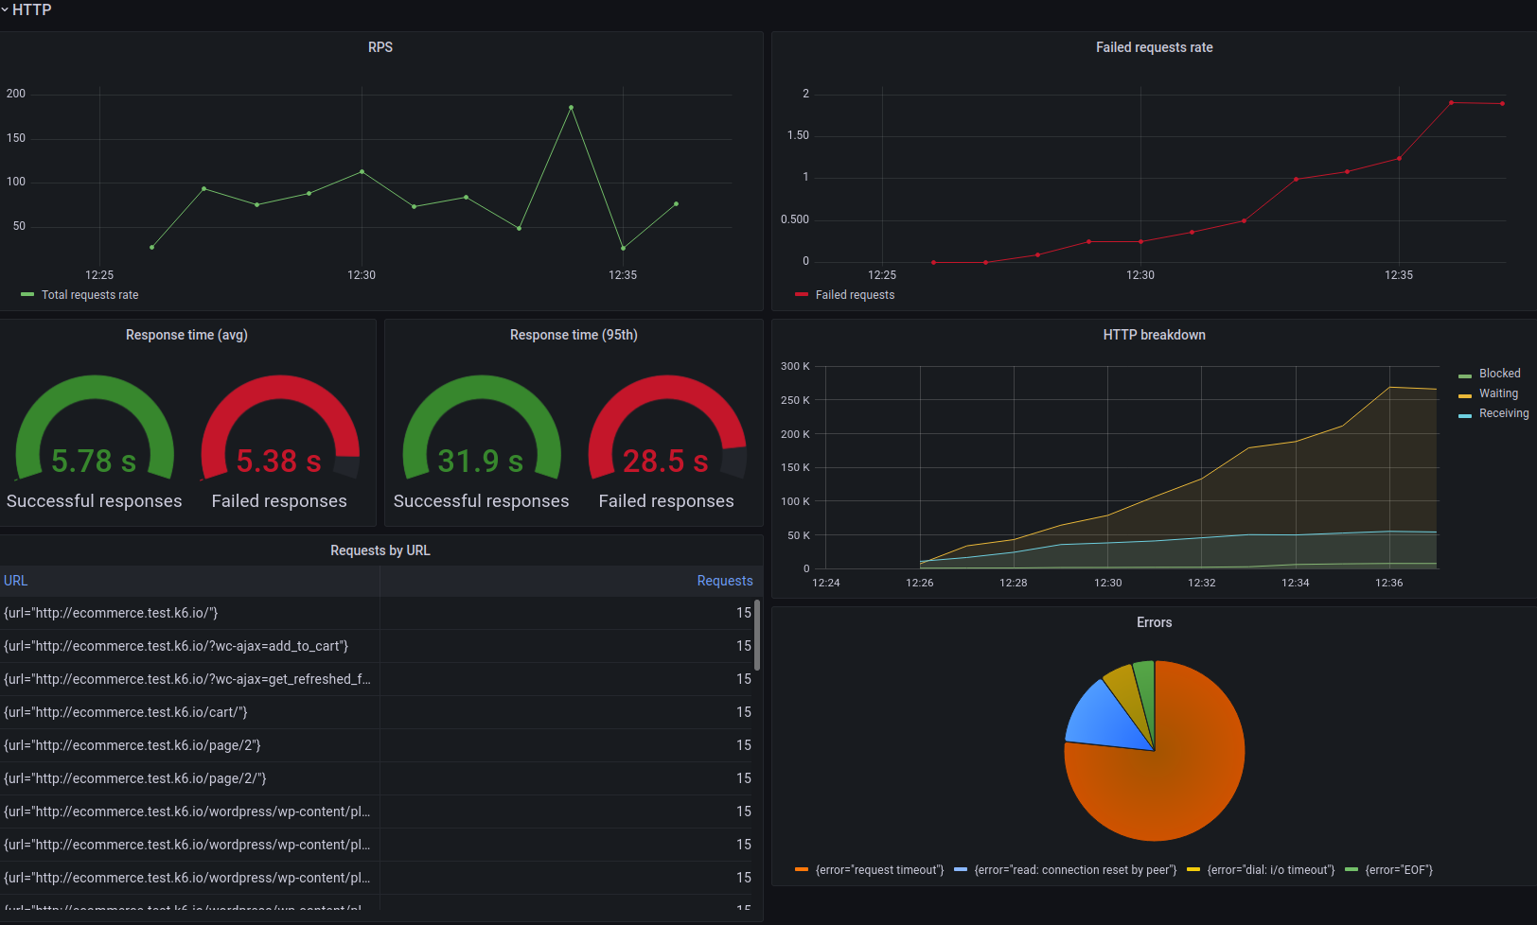
Task: Sort table by Requests column header
Action: [725, 581]
